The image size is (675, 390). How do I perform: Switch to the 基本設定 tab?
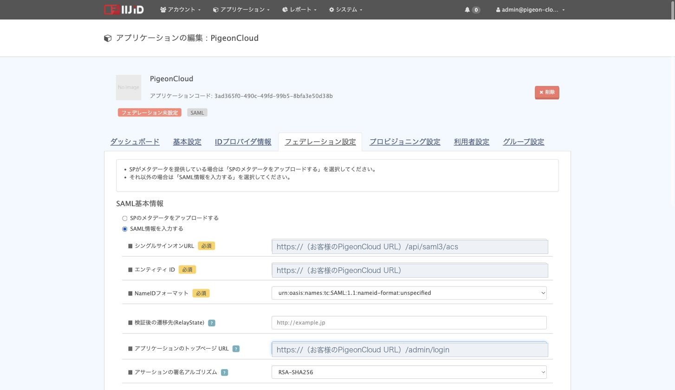[187, 142]
